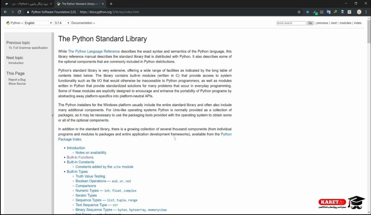Close the Persian Python course tab
371x215 pixels.
(51, 4)
